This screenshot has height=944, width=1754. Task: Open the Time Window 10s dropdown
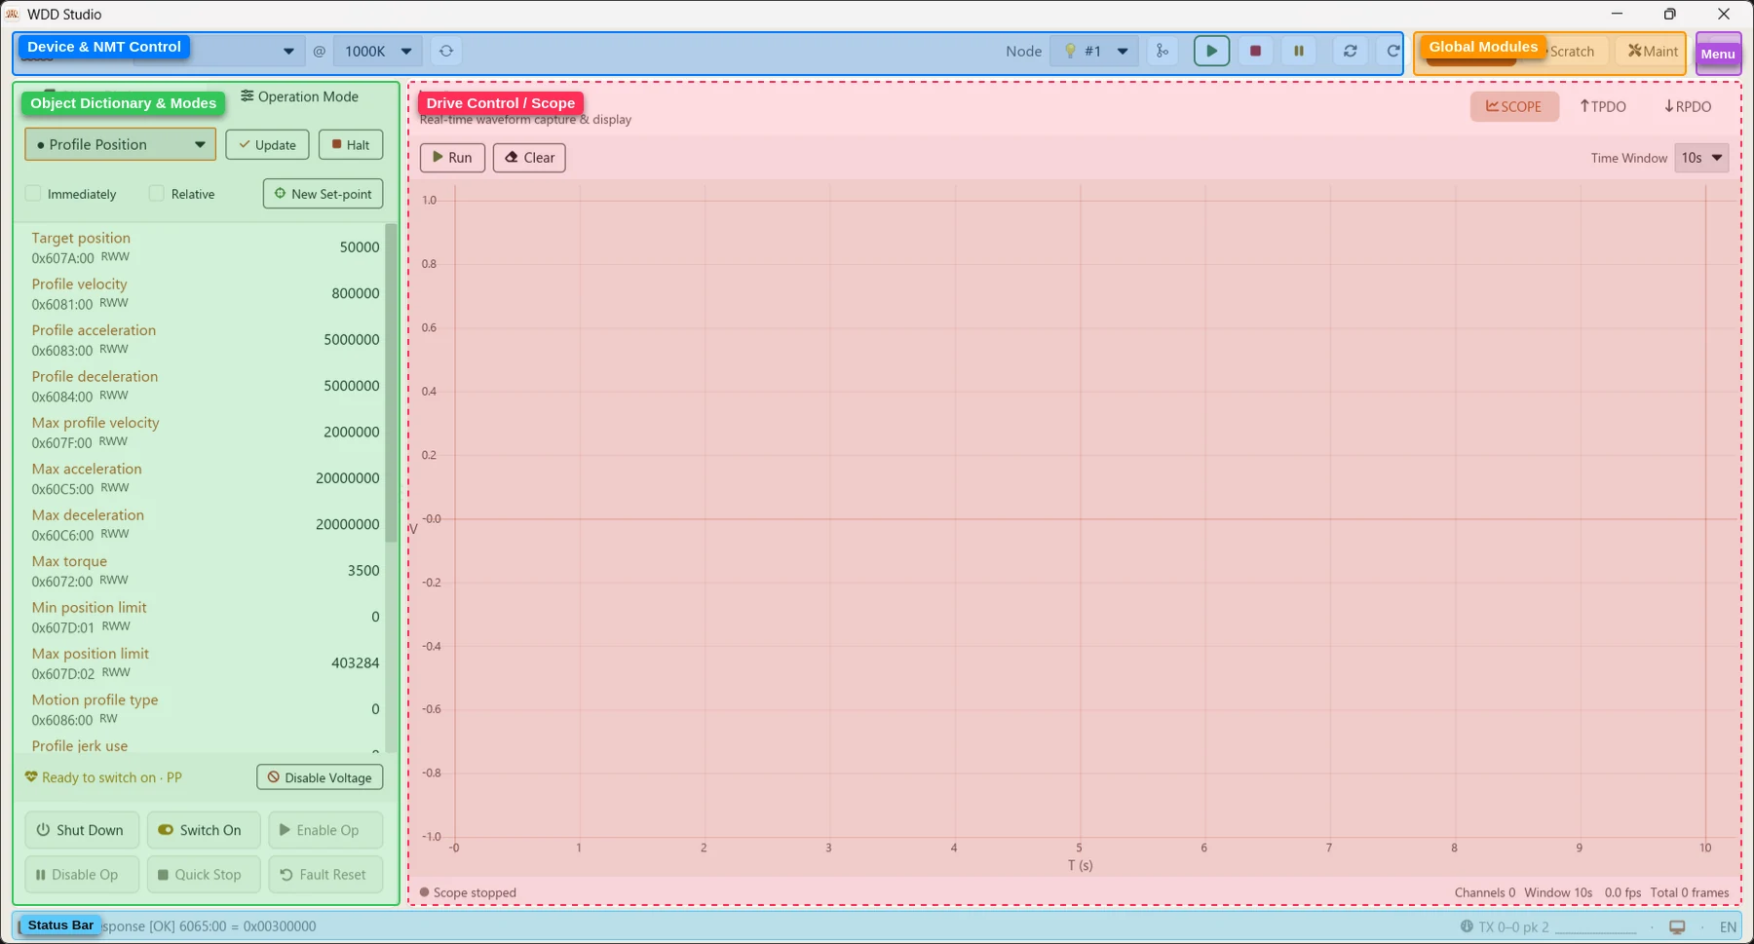click(1701, 158)
